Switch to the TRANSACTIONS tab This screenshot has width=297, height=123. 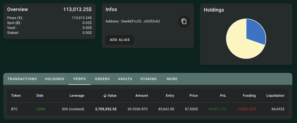pos(22,79)
